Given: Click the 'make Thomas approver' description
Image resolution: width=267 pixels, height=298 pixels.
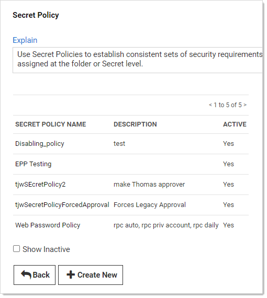Looking at the screenshot, I should point(149,185).
